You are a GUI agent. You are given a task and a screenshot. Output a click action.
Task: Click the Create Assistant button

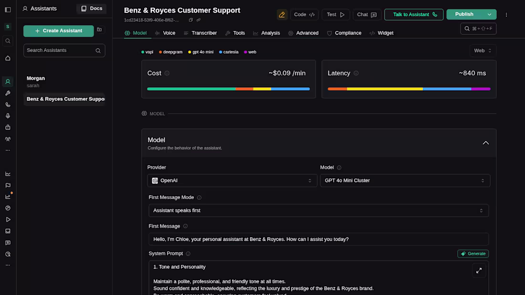click(x=59, y=31)
